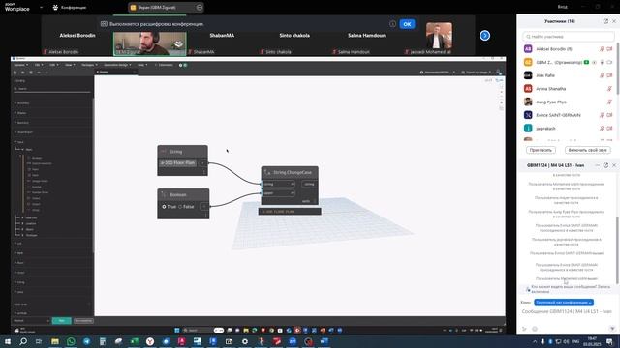This screenshot has width=620, height=348.
Task: Click Zoom to fit in canvas controls
Action: (502, 86)
